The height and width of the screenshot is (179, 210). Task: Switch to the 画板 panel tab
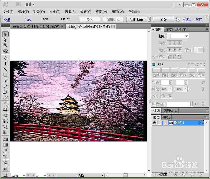coord(166,117)
